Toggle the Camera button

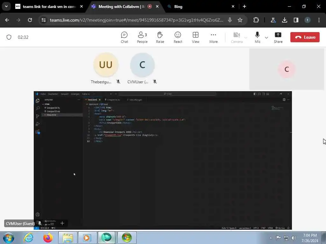(x=237, y=37)
